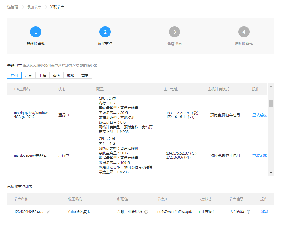
Task: Switch to the 上海 region tab
Action: point(42,75)
